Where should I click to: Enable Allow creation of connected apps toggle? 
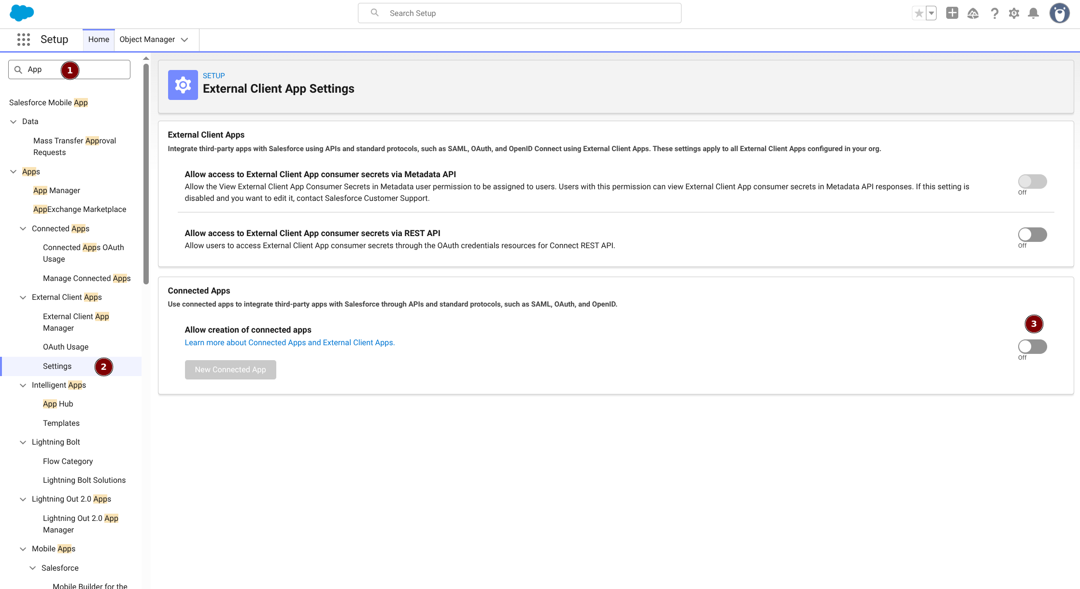[x=1032, y=347]
